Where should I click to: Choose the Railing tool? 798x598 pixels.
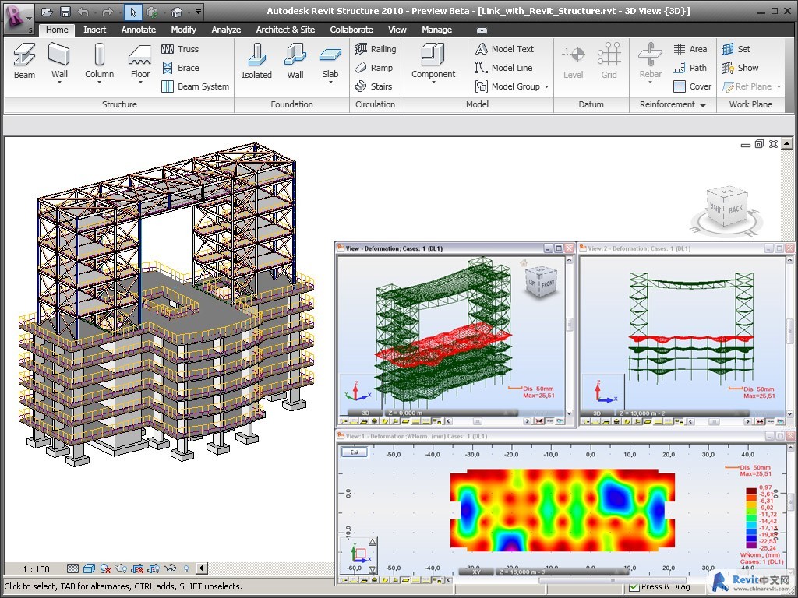375,49
